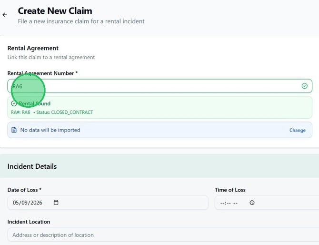Click the checkmark icon beside Rental found
Image resolution: width=319 pixels, height=245 pixels.
pos(14,103)
